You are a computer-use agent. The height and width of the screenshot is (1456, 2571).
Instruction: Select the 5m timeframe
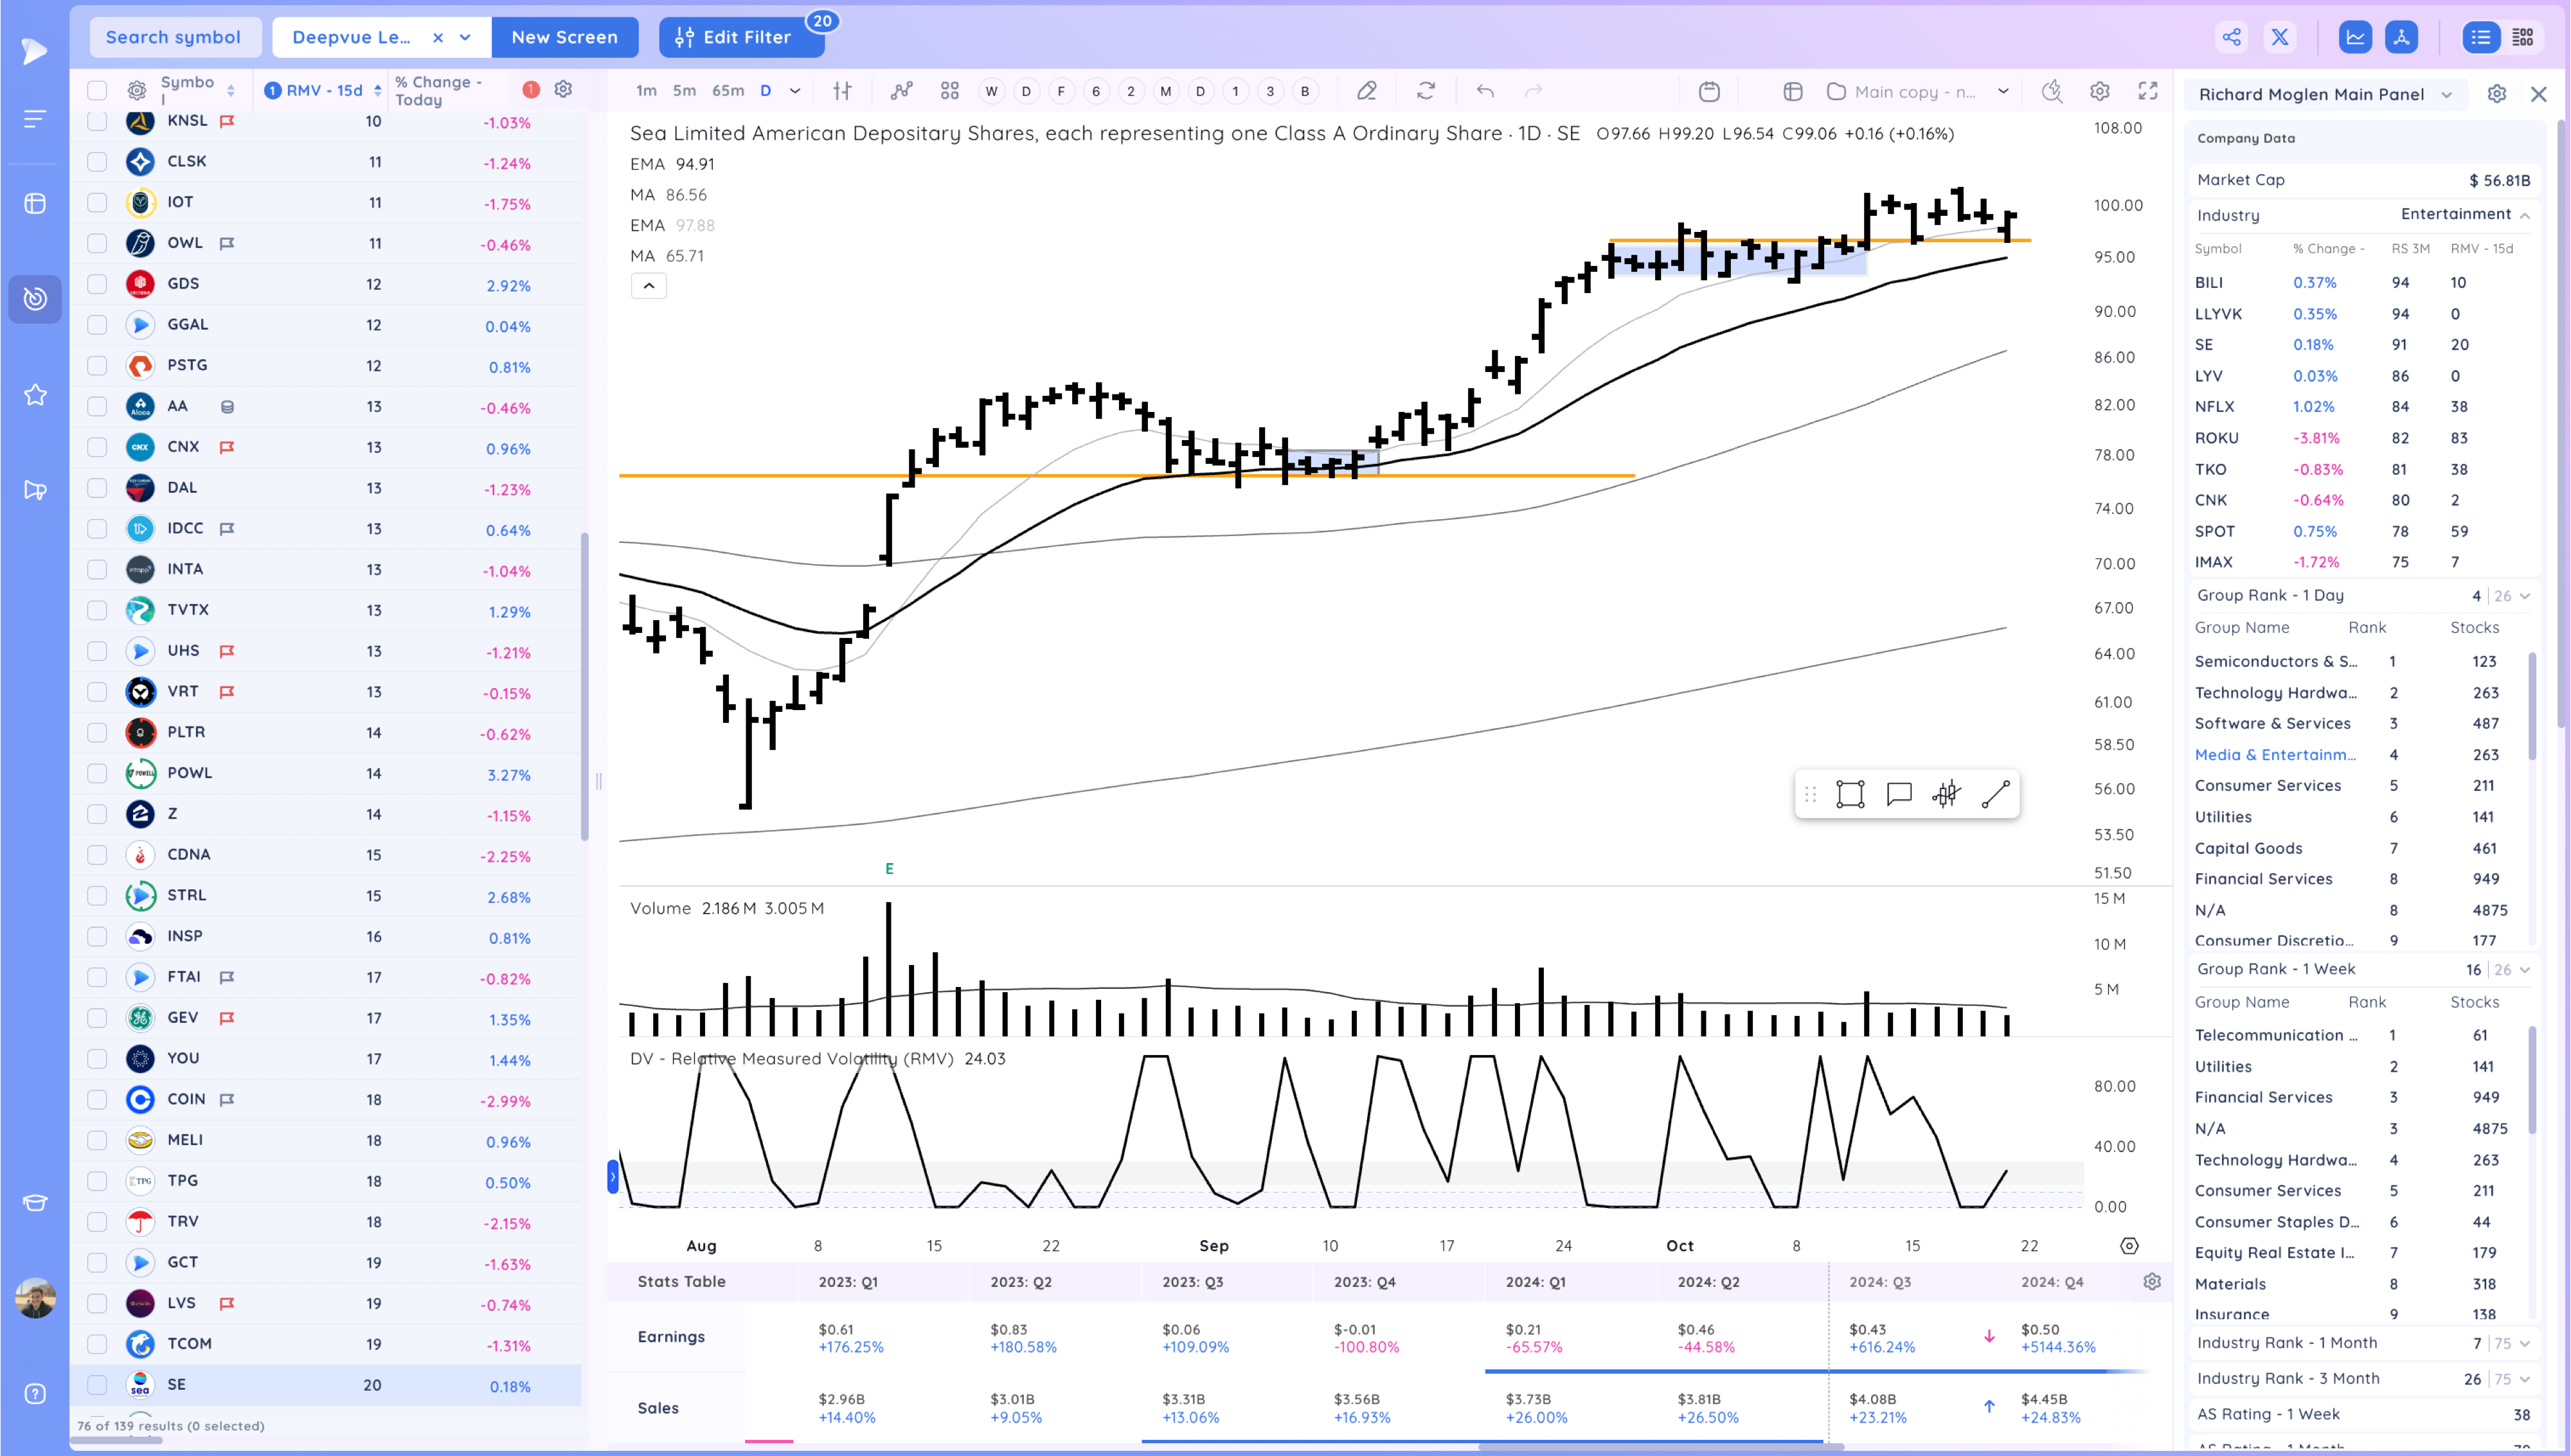pyautogui.click(x=684, y=91)
